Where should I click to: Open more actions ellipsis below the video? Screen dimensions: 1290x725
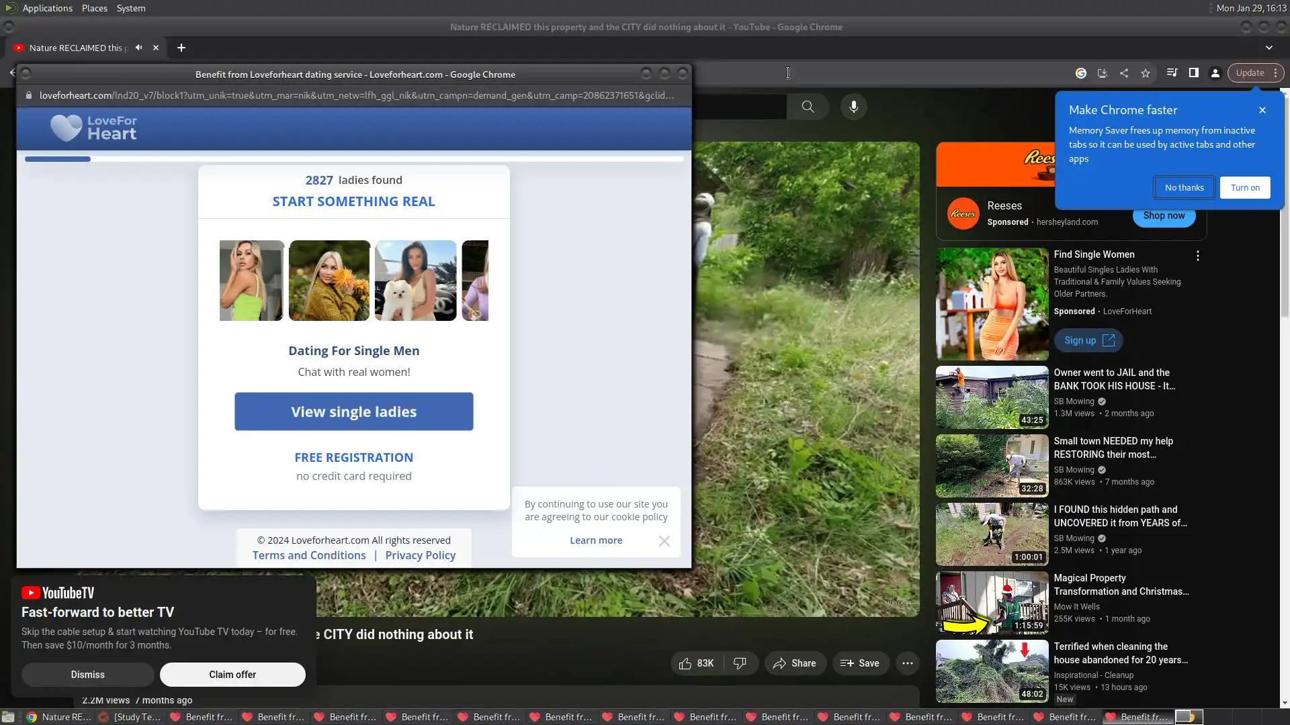907,663
